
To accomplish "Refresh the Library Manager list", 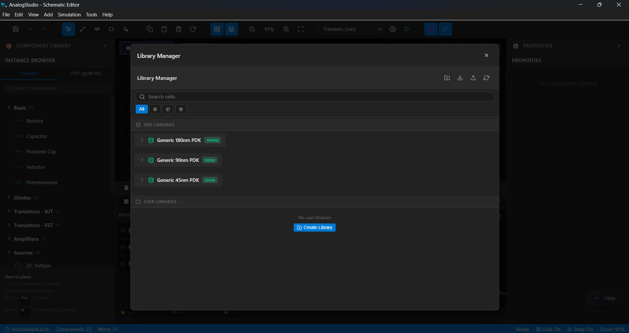I will (x=486, y=78).
